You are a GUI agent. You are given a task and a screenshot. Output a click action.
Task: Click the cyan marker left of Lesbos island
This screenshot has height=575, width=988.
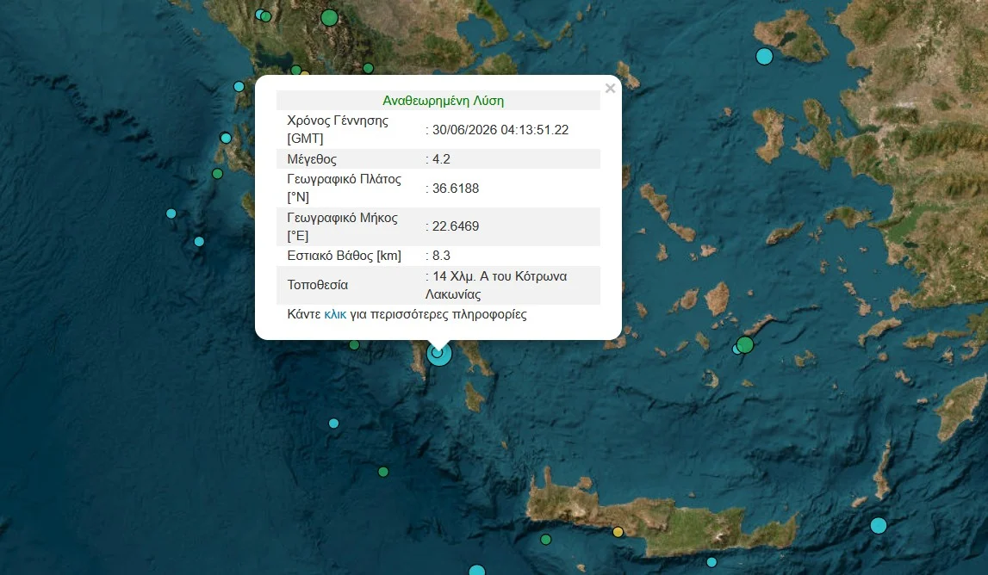pyautogui.click(x=764, y=57)
